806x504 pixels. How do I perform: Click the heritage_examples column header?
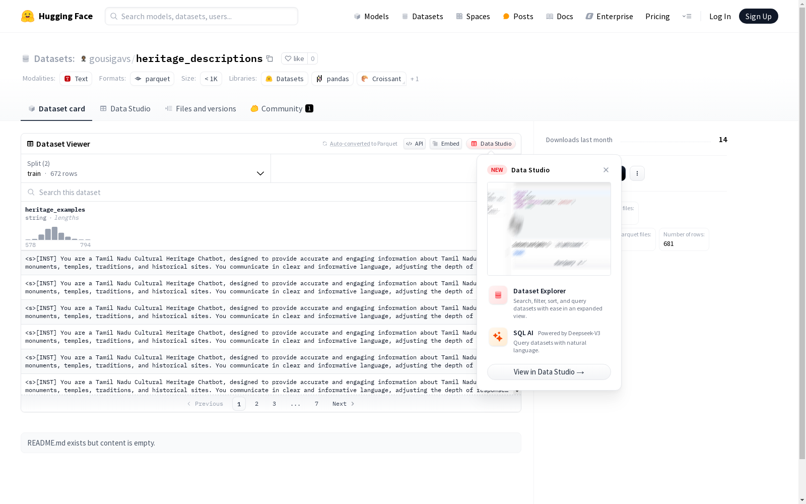click(x=55, y=210)
